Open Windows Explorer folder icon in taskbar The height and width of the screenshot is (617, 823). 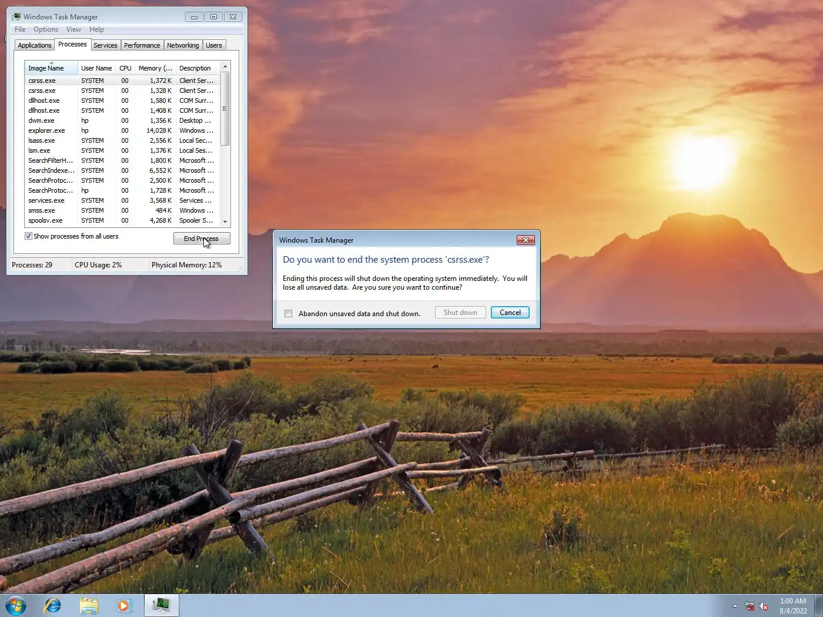89,605
